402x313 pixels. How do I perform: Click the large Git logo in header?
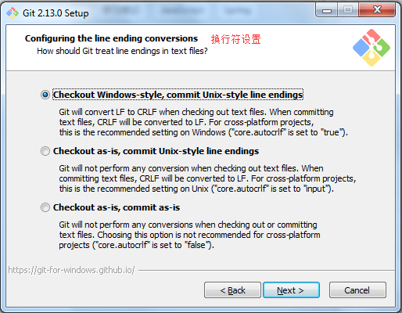(371, 48)
